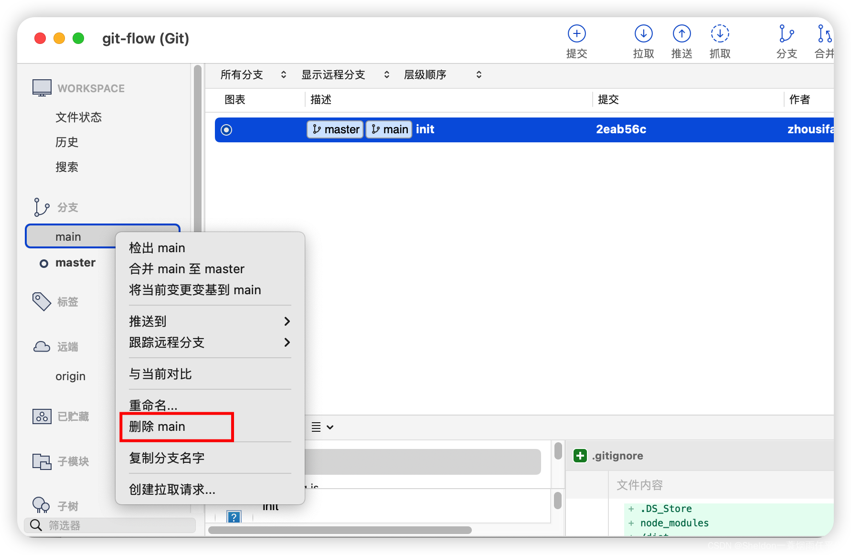Expand the 推送到 submenu

[210, 321]
